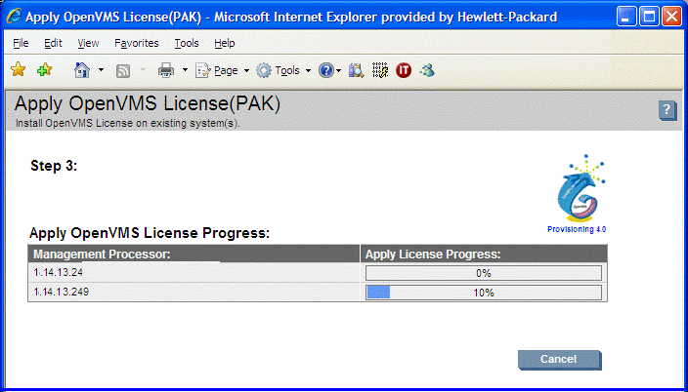Screen dimensions: 688x392
Task: Open the Home dropdown arrow
Action: click(102, 70)
